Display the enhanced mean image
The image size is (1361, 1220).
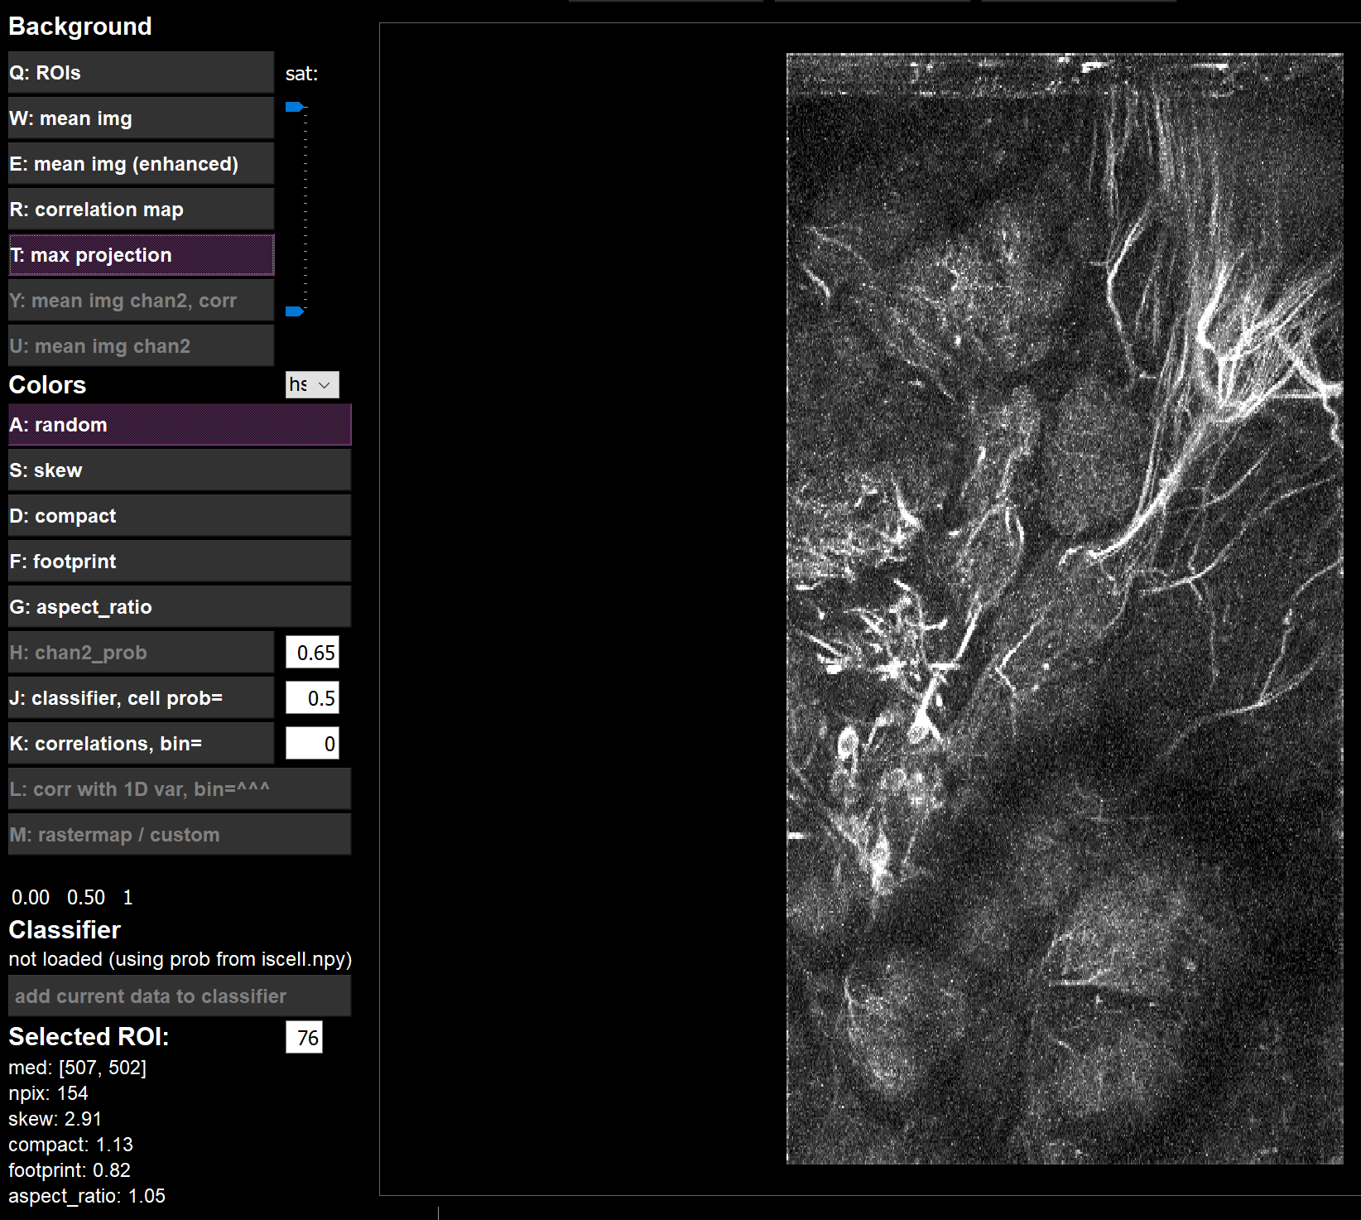[139, 163]
